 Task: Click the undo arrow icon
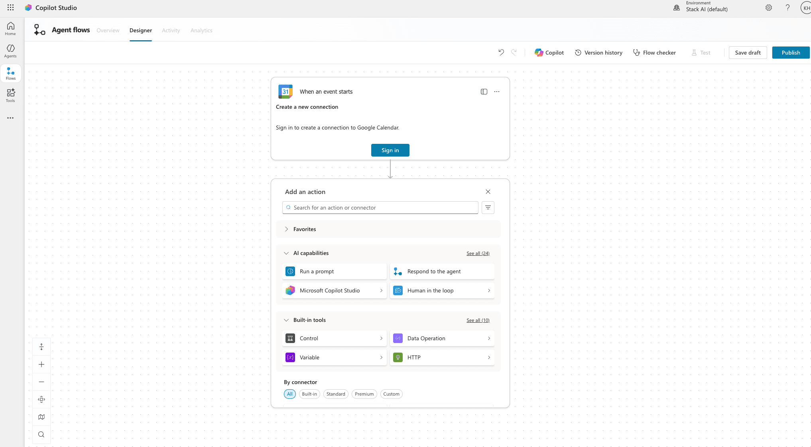tap(501, 53)
